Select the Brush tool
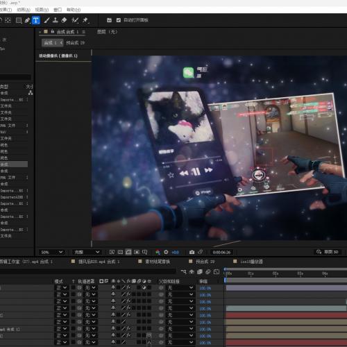 click(46, 20)
